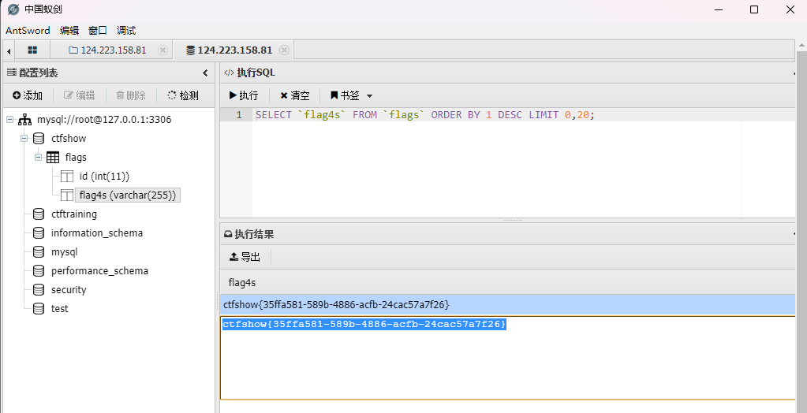Run the SQL with Execute button
The width and height of the screenshot is (807, 413).
click(x=244, y=95)
